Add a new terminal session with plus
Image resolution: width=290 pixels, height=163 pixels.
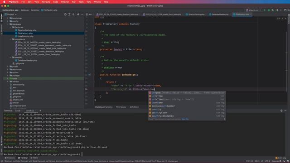click(x=40, y=110)
